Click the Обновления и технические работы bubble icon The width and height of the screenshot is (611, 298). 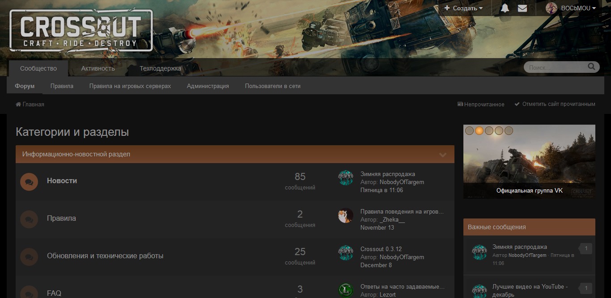tap(29, 257)
